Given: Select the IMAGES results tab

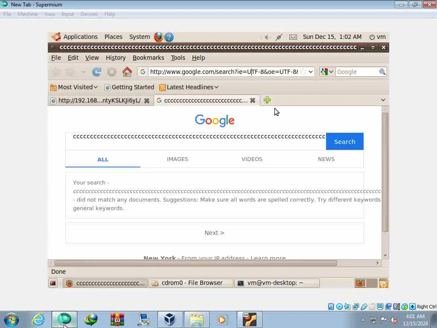Looking at the screenshot, I should point(178,159).
